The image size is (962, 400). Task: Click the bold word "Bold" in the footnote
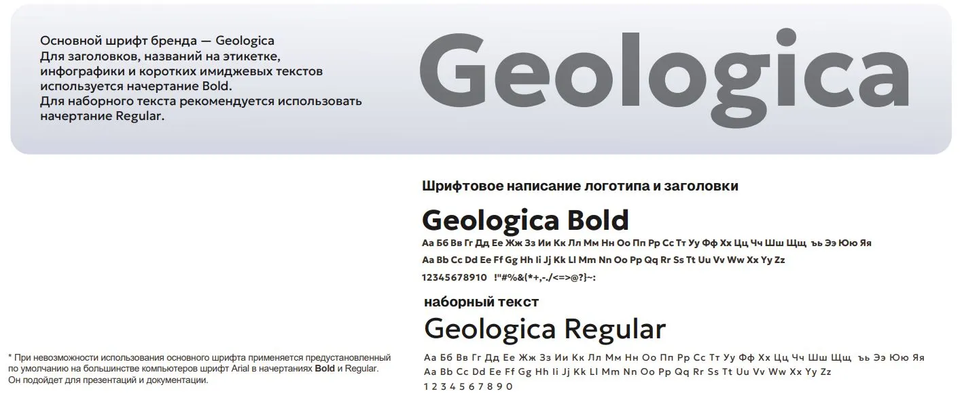(x=325, y=369)
